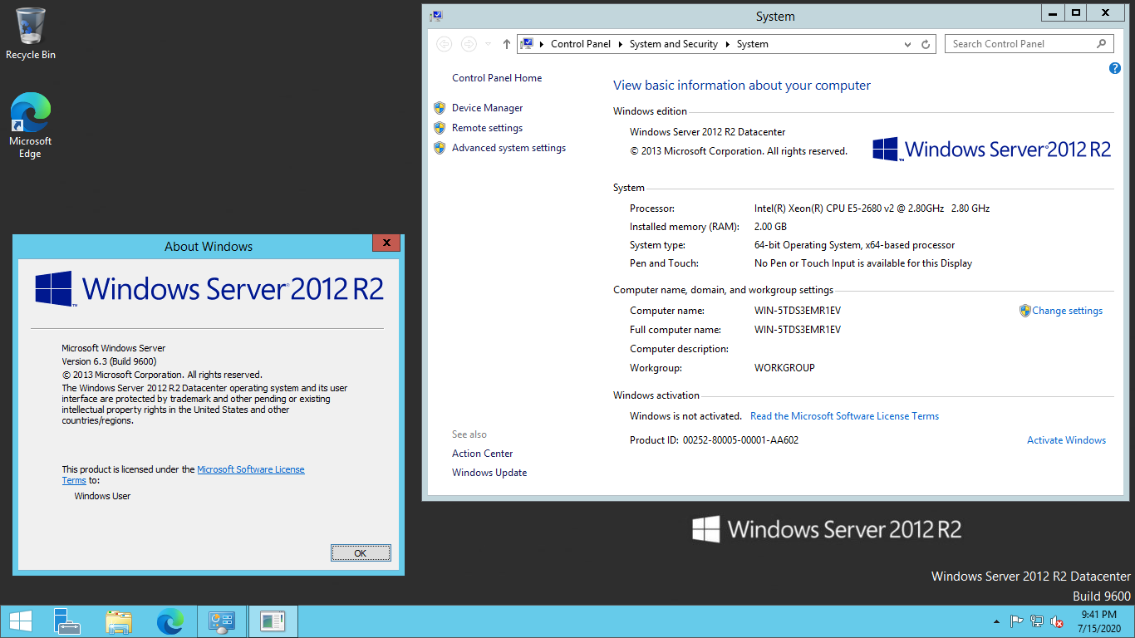Maximize the System window

point(1076,12)
